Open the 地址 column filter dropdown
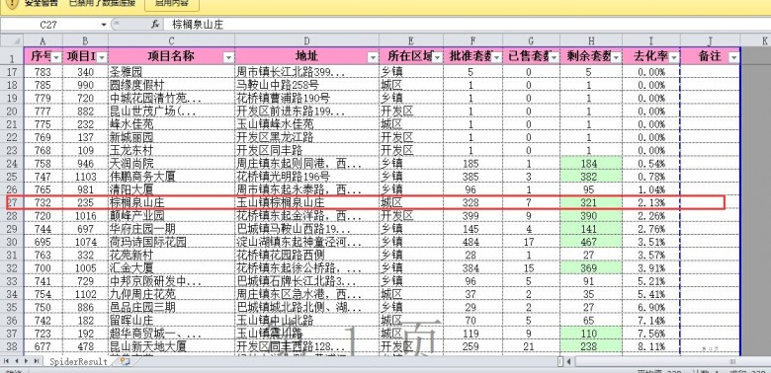Image resolution: width=771 pixels, height=373 pixels. point(373,58)
